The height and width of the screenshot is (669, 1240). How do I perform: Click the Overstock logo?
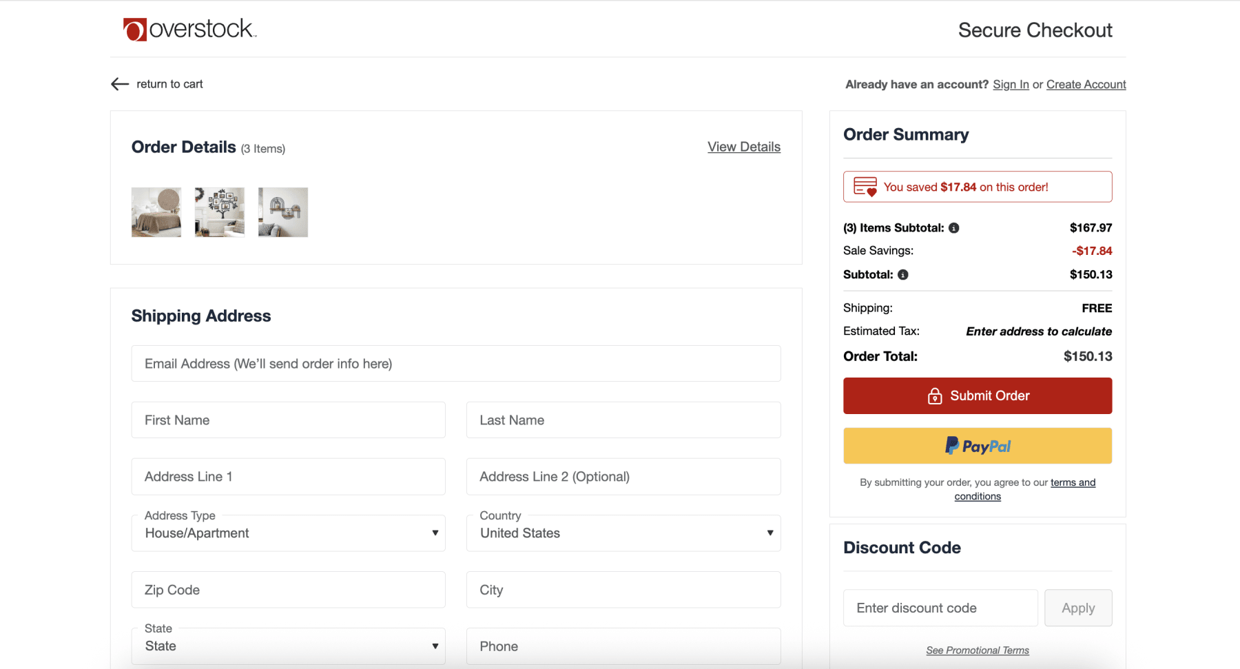(x=189, y=29)
